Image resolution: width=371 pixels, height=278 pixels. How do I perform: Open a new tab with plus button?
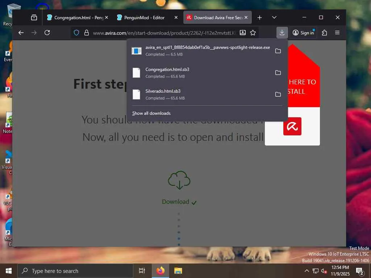(259, 17)
